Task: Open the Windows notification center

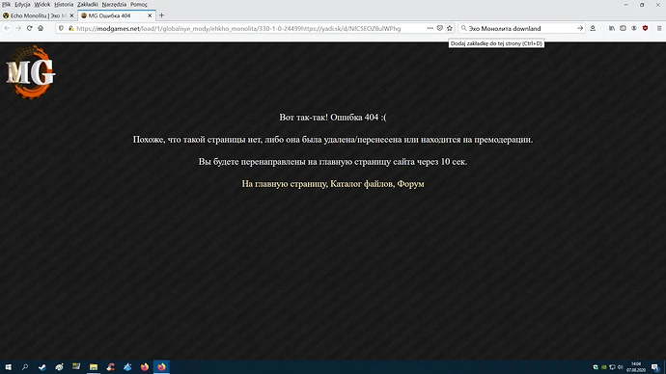Action: click(655, 367)
